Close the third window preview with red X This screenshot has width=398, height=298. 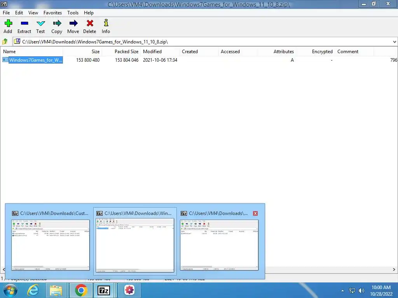(x=255, y=213)
